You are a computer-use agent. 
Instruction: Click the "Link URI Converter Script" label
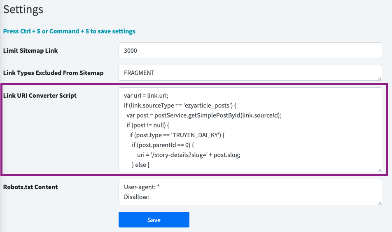click(40, 96)
